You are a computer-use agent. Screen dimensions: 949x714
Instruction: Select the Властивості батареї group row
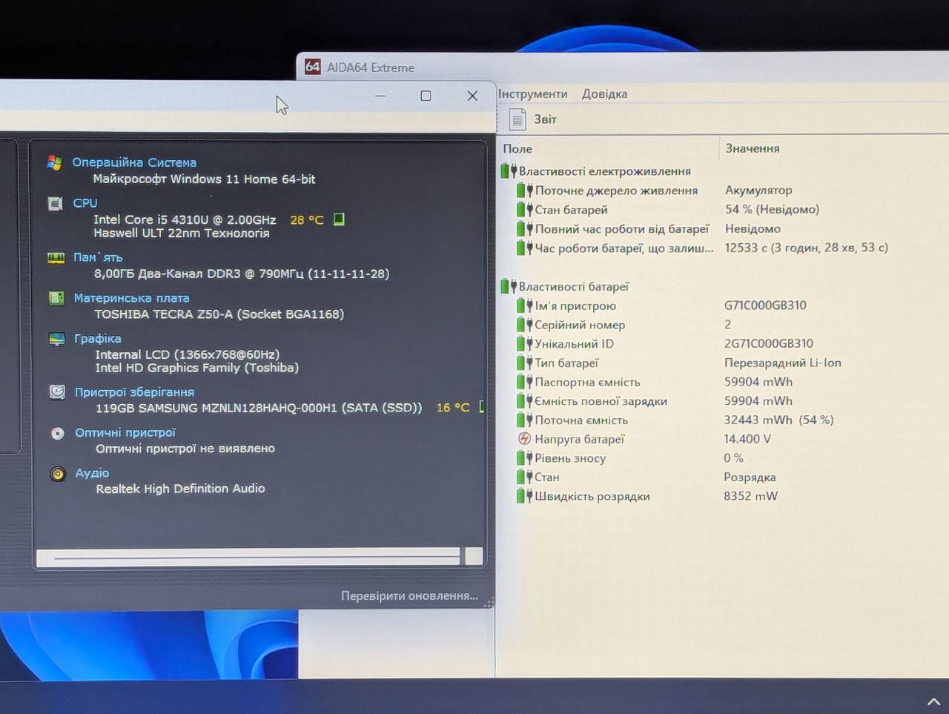[x=566, y=287]
